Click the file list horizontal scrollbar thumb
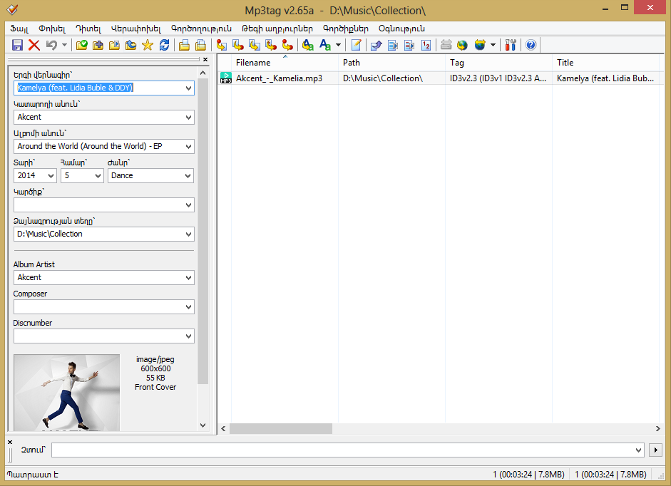671x486 pixels. point(281,428)
